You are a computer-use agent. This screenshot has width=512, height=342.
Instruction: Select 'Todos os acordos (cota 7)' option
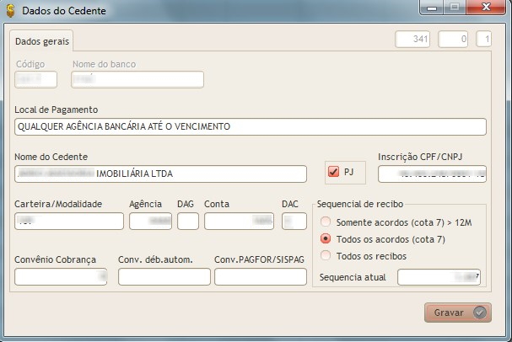coord(326,239)
